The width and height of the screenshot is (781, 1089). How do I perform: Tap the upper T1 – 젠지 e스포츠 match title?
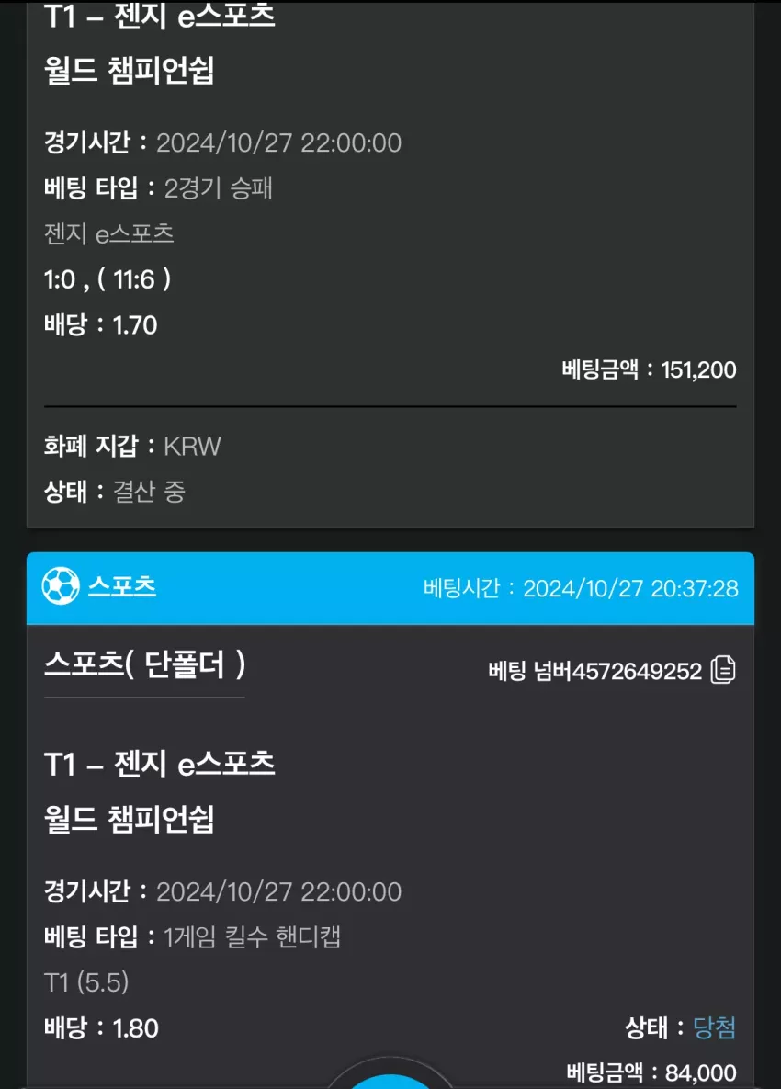160,16
